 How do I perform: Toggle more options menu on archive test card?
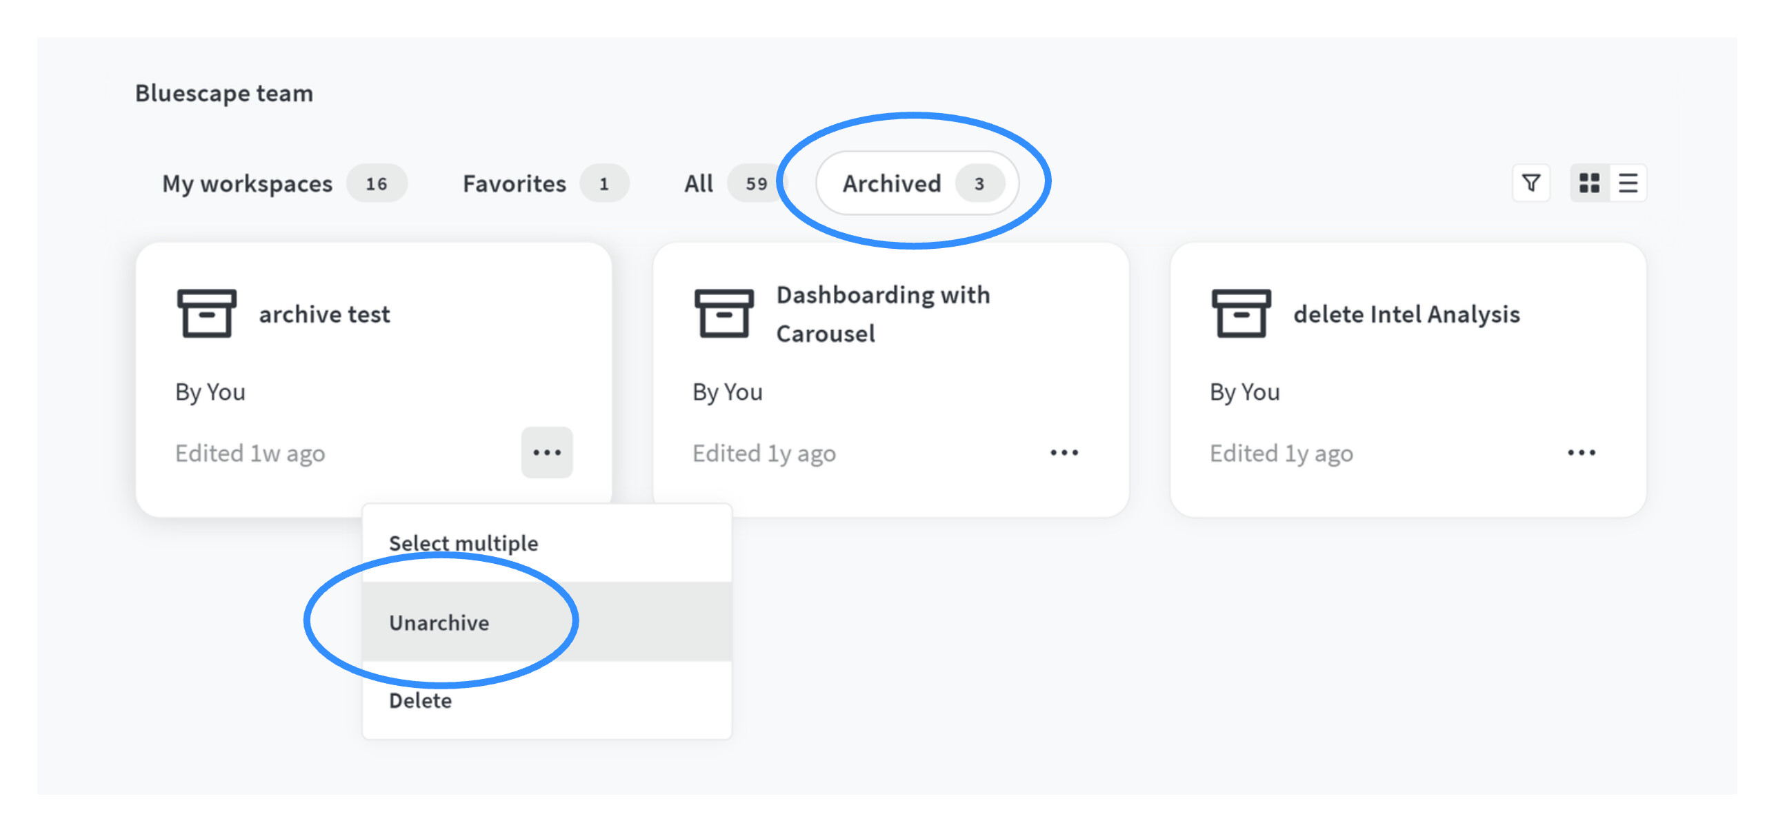click(546, 453)
